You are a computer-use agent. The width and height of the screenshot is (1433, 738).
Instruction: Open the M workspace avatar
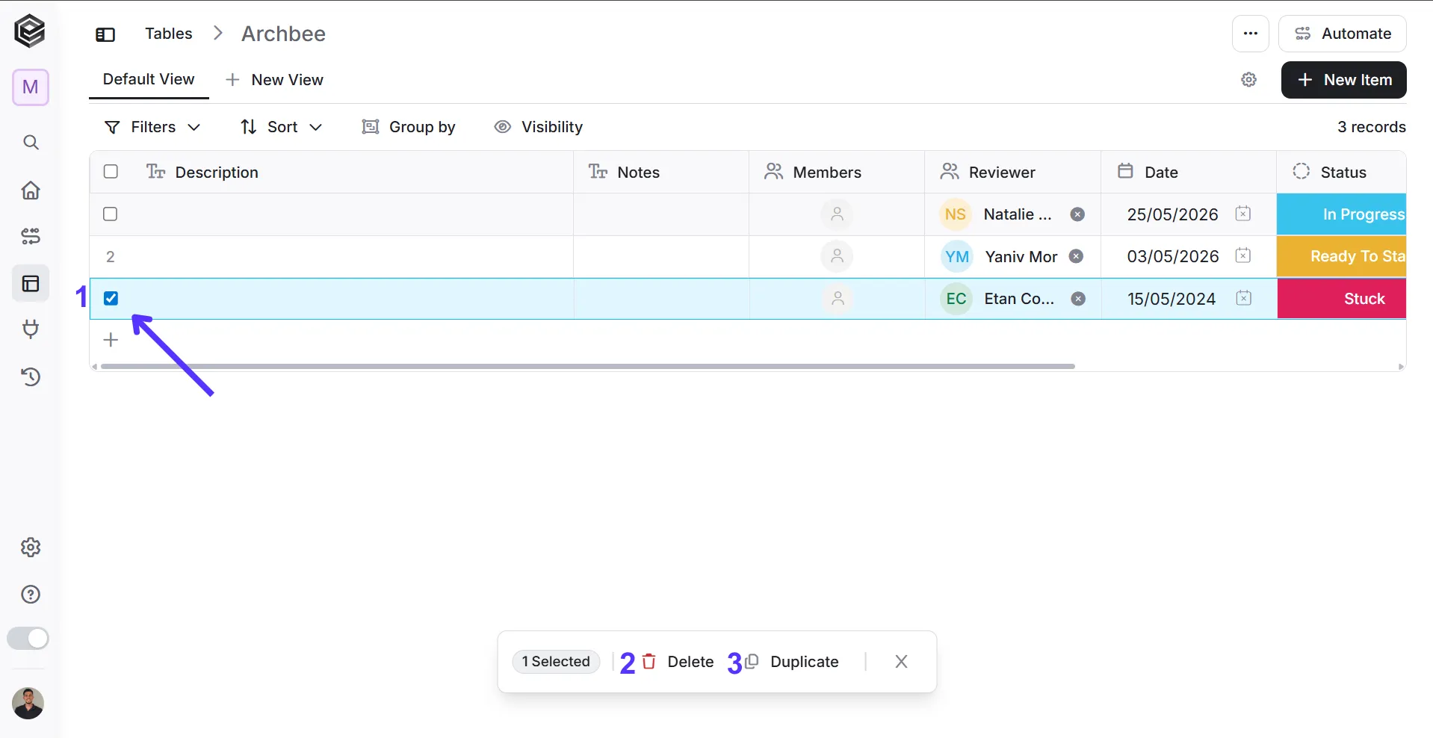(x=31, y=87)
